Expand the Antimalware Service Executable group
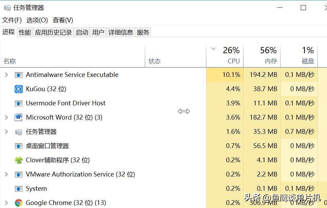This screenshot has width=327, height=208. (x=6, y=75)
